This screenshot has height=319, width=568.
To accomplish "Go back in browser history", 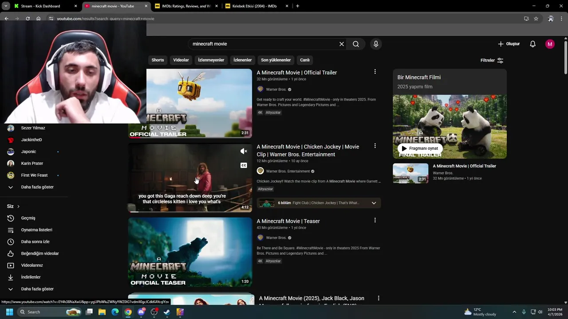I will pos(6,19).
